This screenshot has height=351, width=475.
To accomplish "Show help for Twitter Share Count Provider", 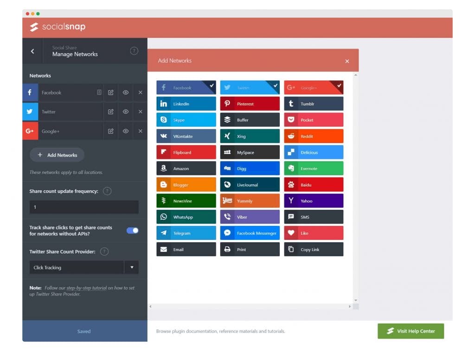I will [104, 251].
